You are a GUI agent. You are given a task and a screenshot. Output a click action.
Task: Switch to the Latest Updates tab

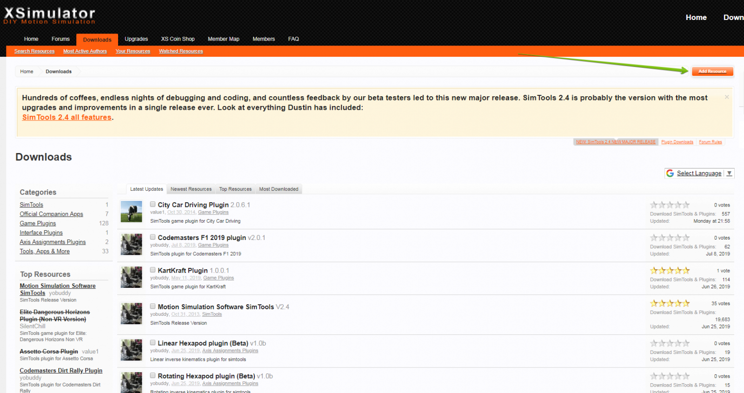click(x=146, y=189)
